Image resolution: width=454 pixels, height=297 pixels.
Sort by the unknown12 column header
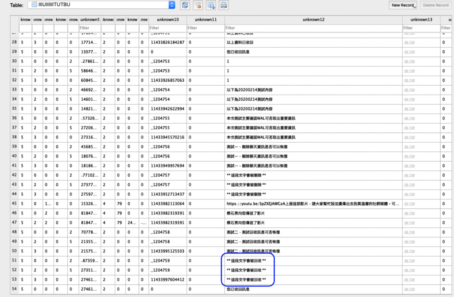[314, 19]
